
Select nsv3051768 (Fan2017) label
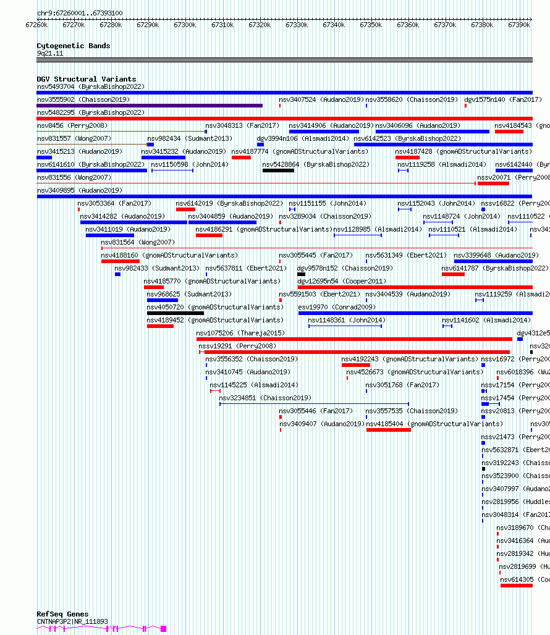click(402, 385)
